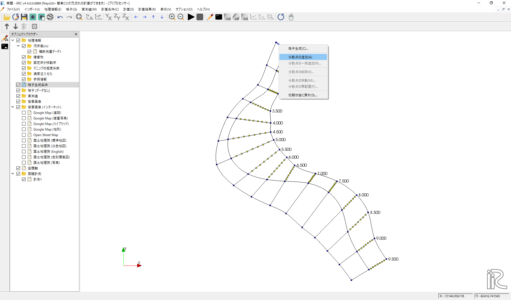Toggle the 障害物 checkbox
511x300 pixels.
(x=24, y=57)
